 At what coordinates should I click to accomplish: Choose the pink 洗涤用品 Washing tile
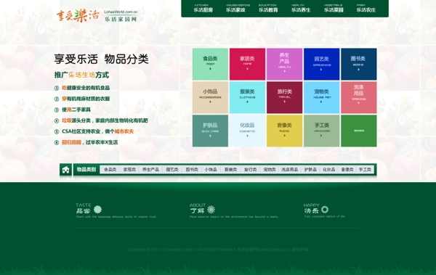click(x=359, y=97)
